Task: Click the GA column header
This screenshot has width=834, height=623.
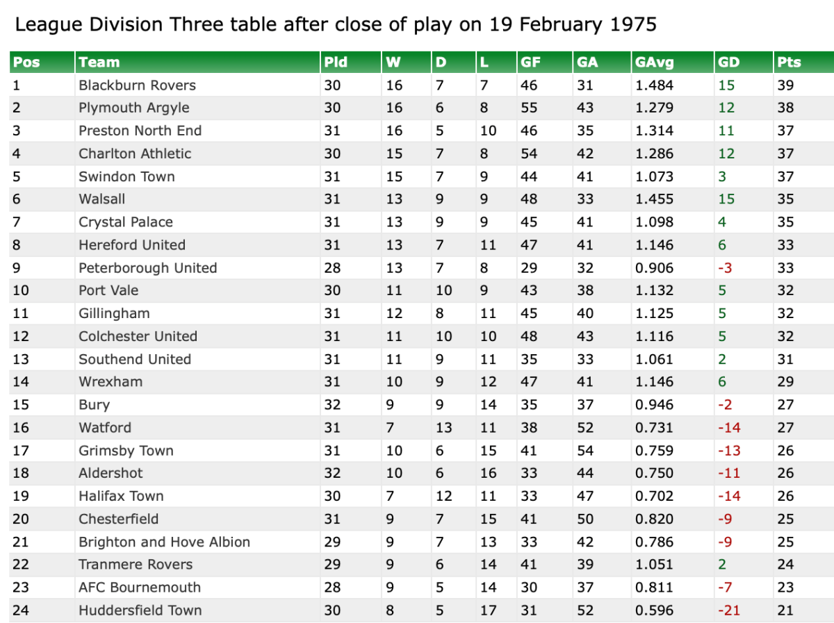Action: 587,63
